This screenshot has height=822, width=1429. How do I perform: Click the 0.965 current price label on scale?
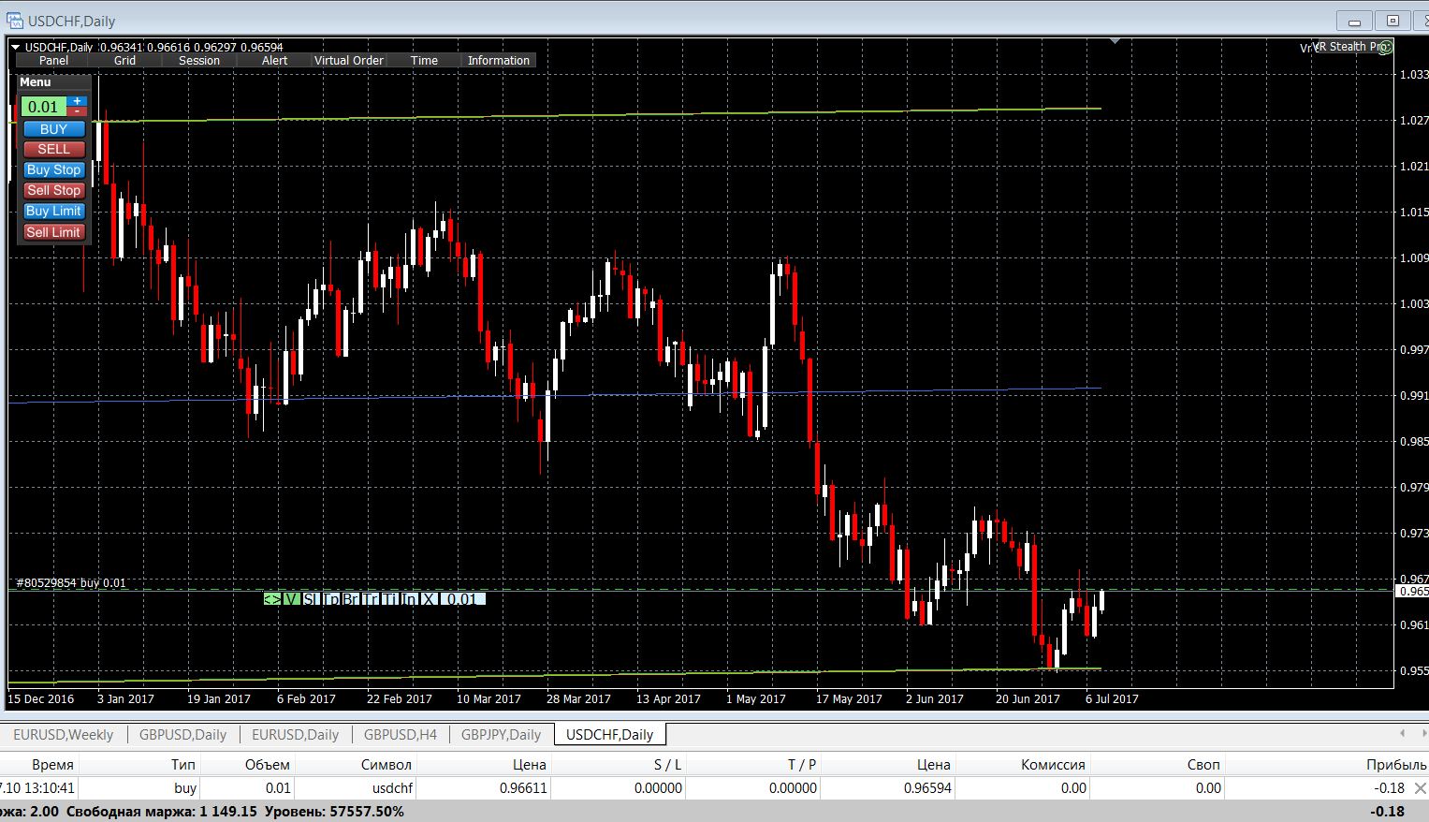1412,592
